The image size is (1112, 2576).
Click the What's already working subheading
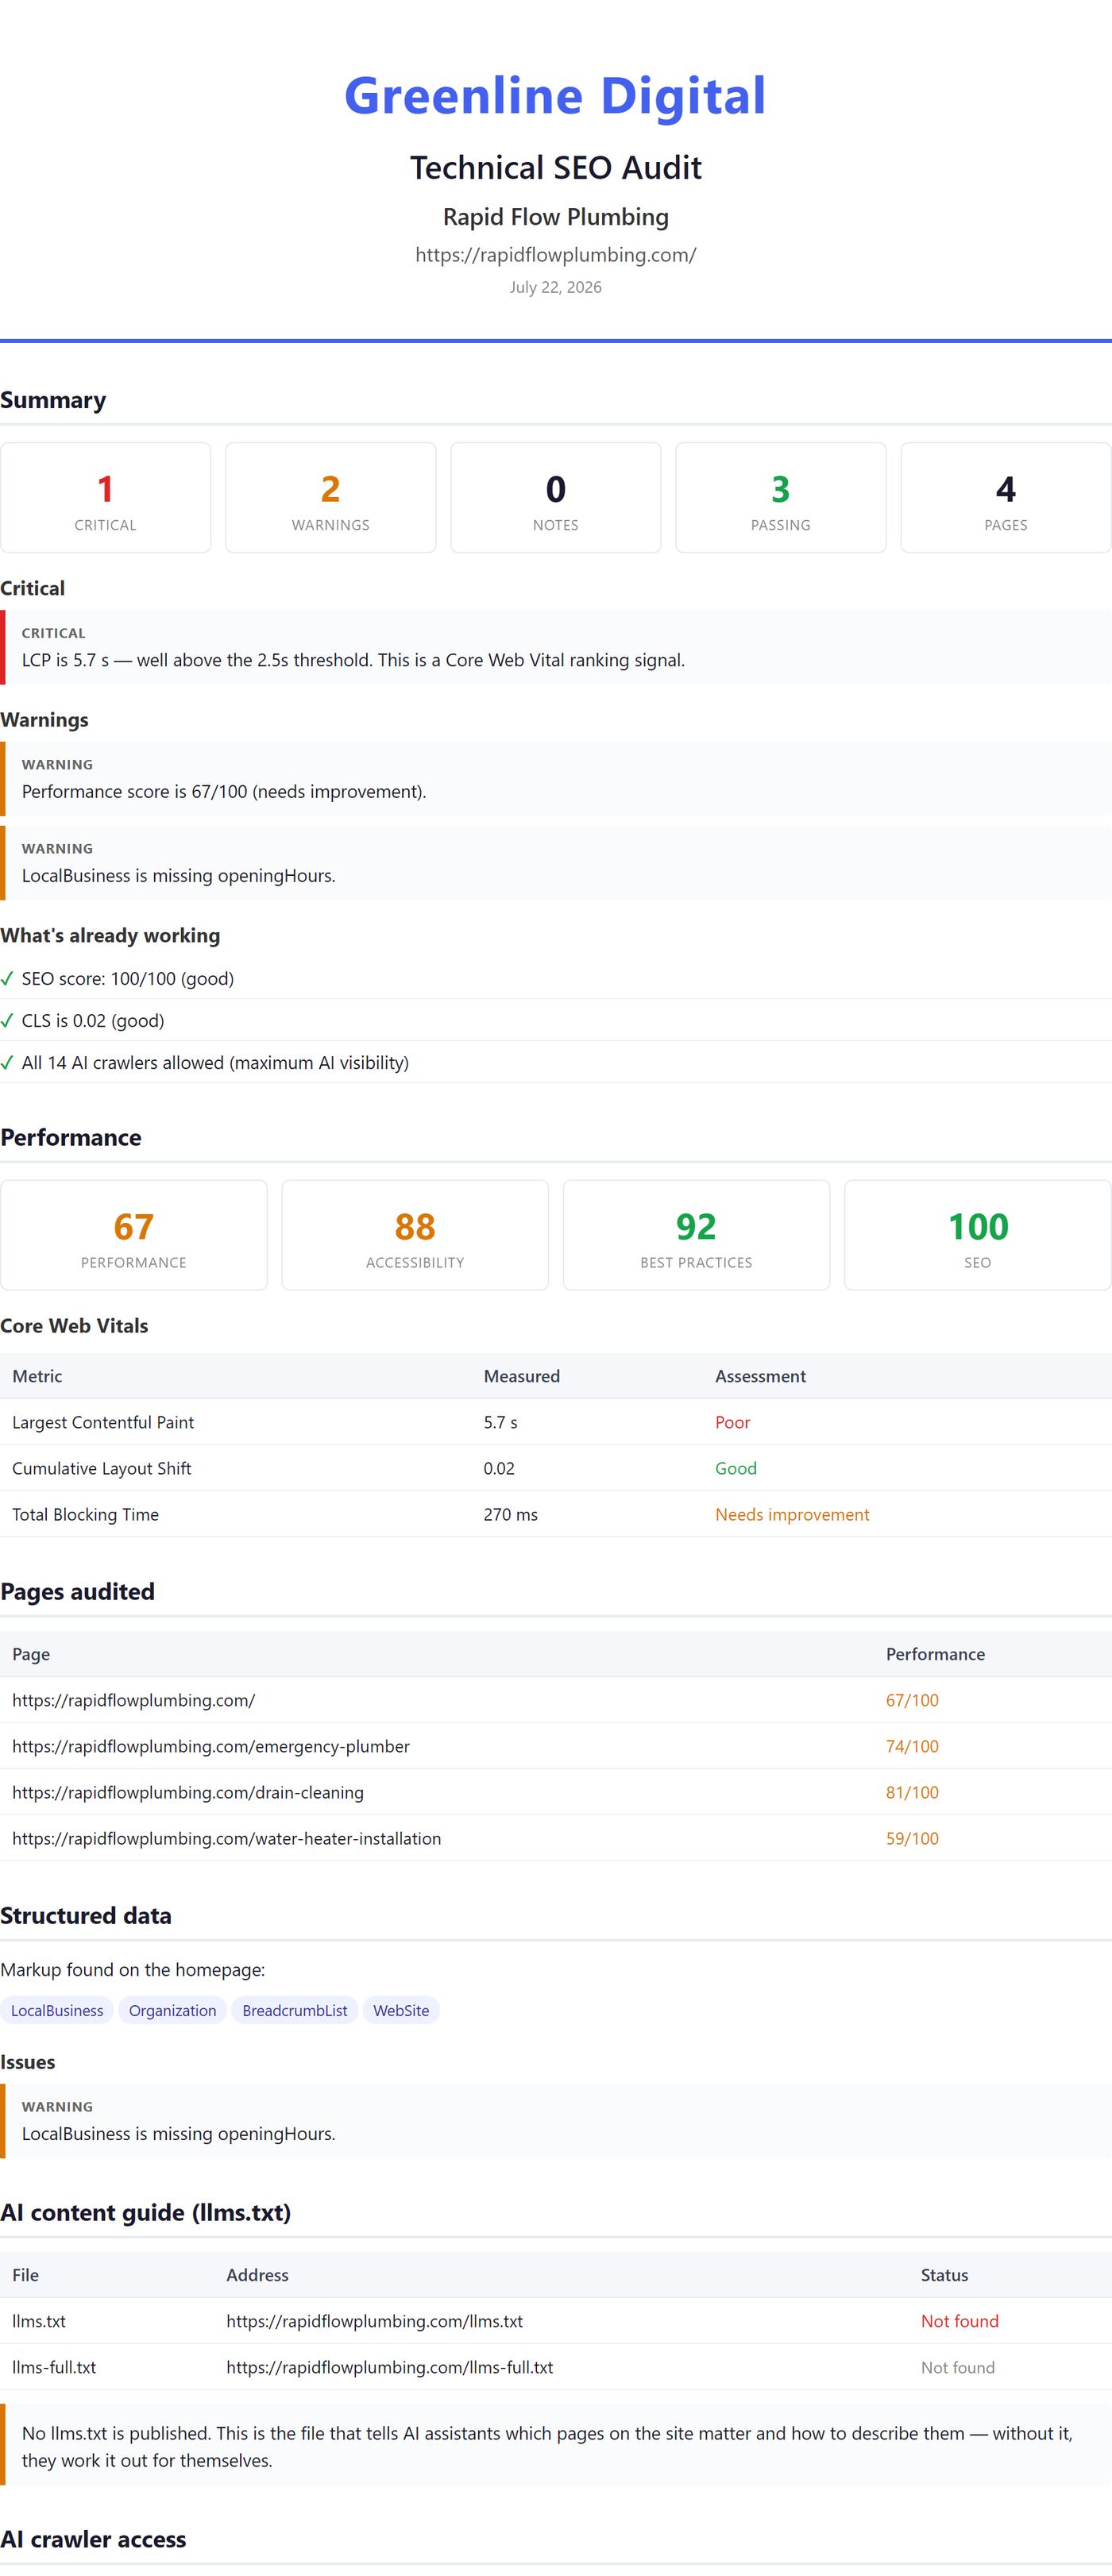click(110, 935)
